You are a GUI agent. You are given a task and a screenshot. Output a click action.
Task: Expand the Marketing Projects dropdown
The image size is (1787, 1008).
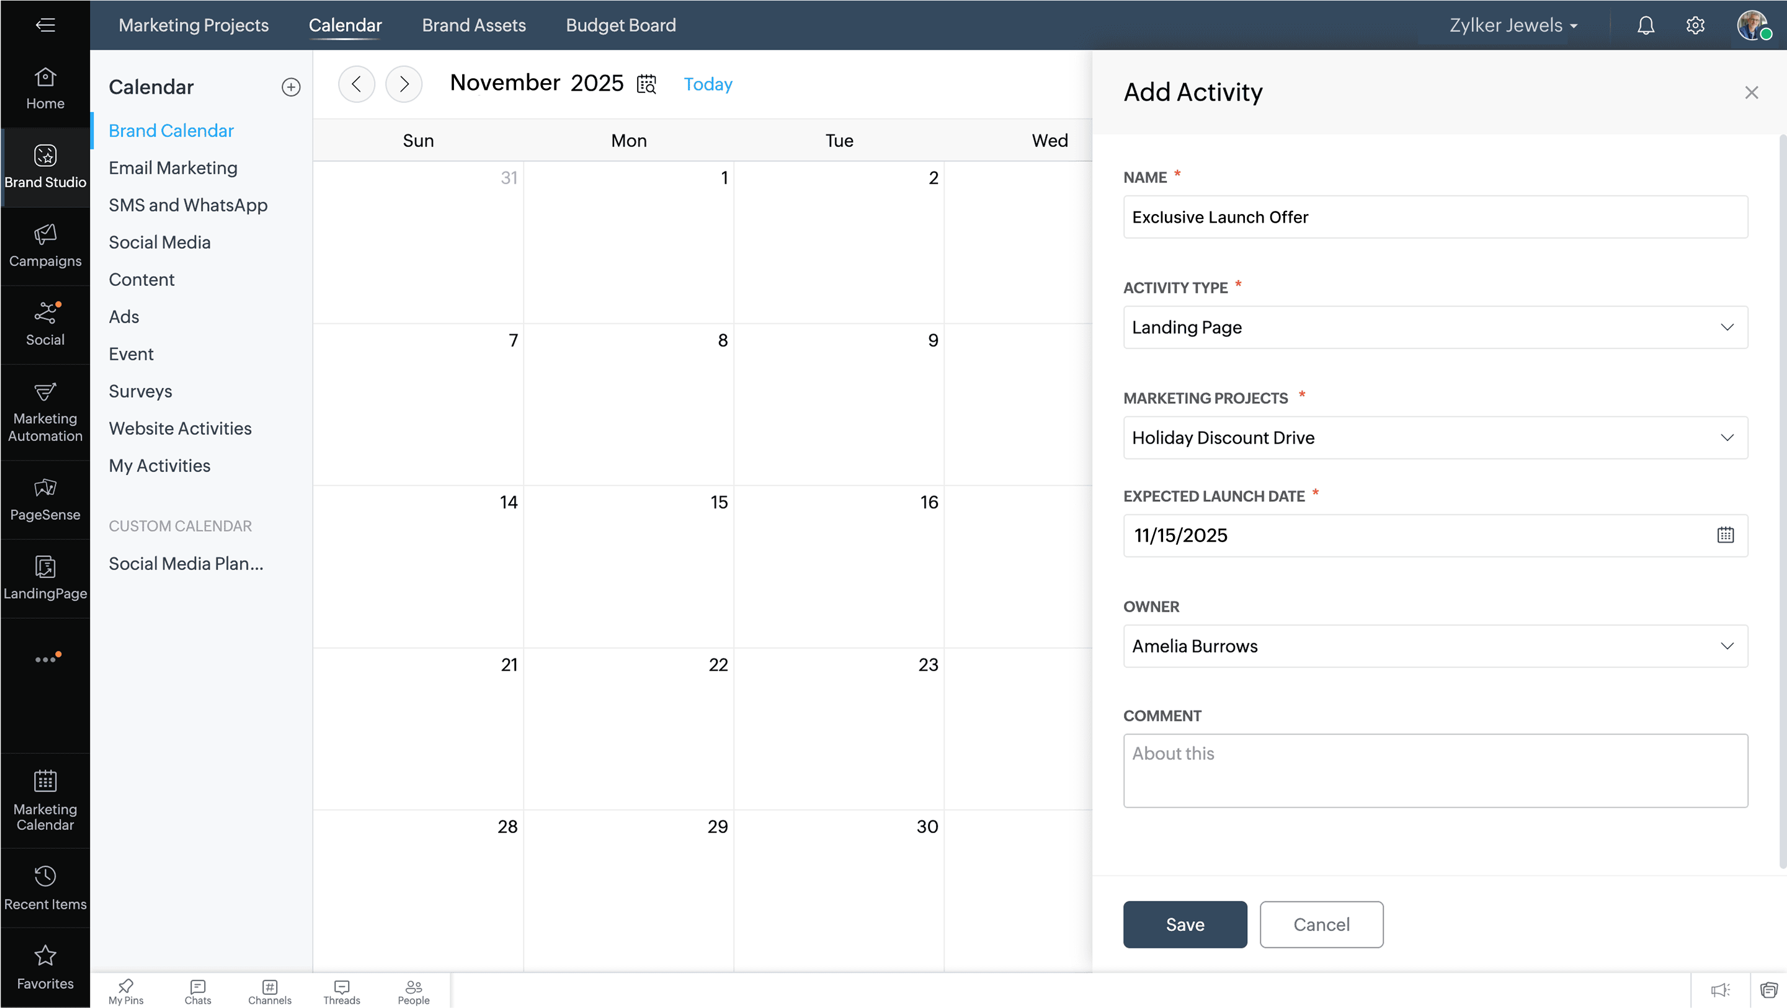(x=1435, y=438)
